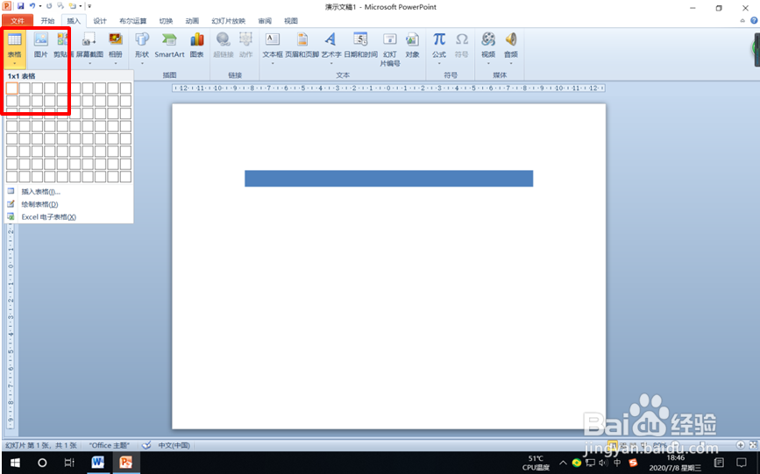The height and width of the screenshot is (474, 760).
Task: Switch to the 幻灯片放映 (Slide Show) tab
Action: (228, 21)
